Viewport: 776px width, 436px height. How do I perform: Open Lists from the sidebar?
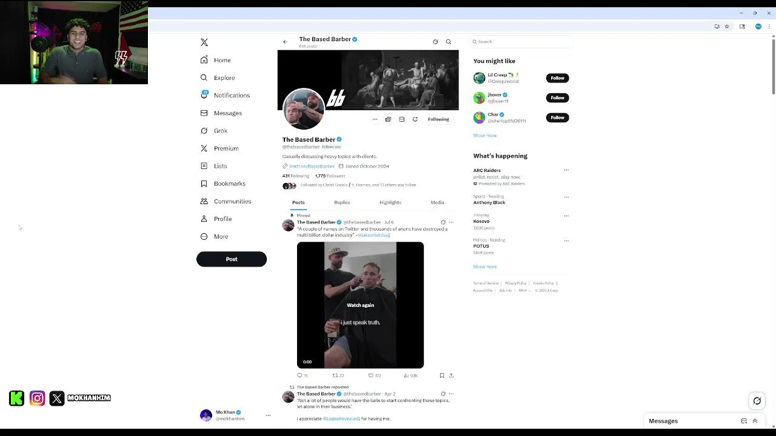coord(213,166)
